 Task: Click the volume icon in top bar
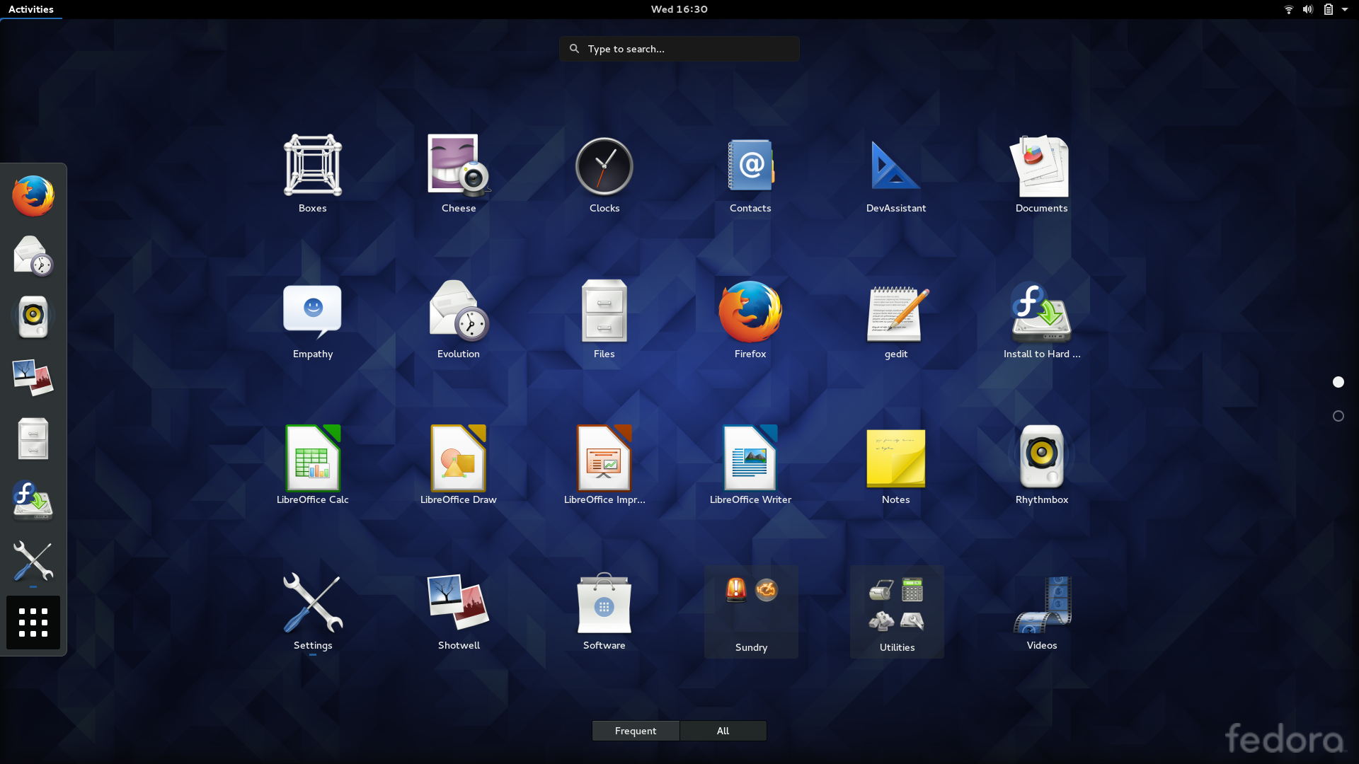(1307, 9)
